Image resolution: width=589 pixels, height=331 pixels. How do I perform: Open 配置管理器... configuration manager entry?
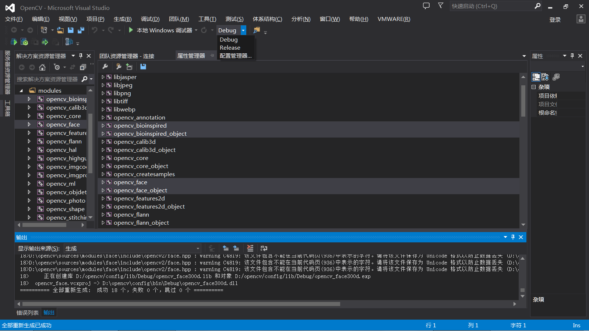(x=236, y=56)
